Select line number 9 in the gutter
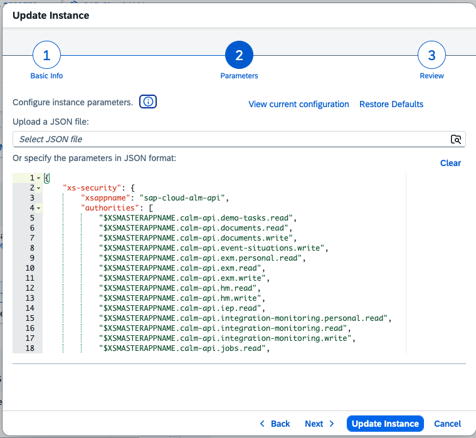This screenshot has width=476, height=438. [32, 258]
